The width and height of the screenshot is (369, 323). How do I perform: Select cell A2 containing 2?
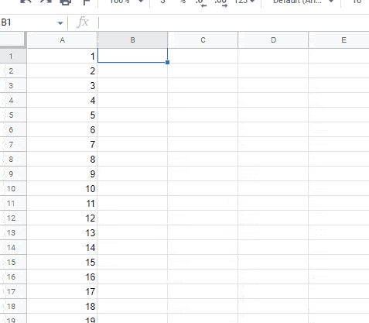point(62,70)
